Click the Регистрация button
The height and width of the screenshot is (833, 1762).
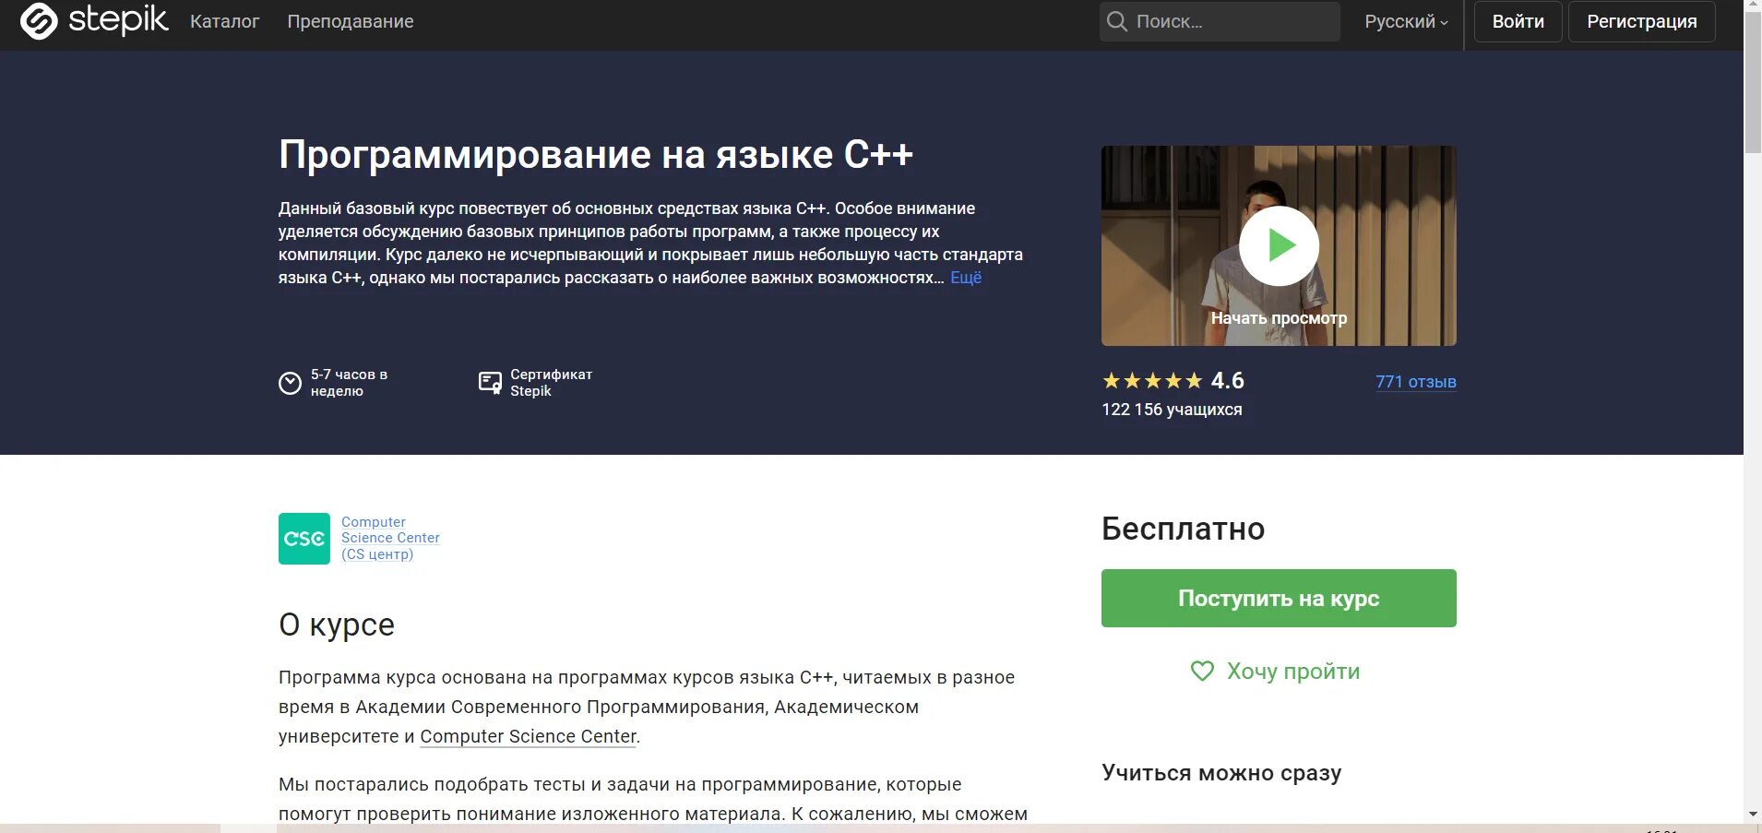[x=1642, y=21]
